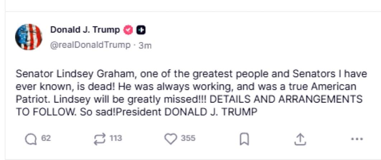Click the black plus badge beside name

point(141,30)
